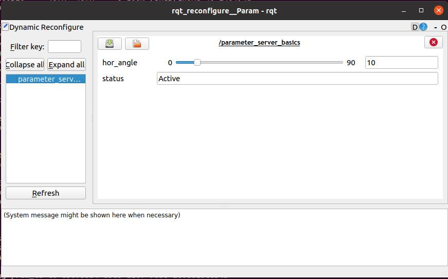Save configuration to file icon

tap(110, 44)
